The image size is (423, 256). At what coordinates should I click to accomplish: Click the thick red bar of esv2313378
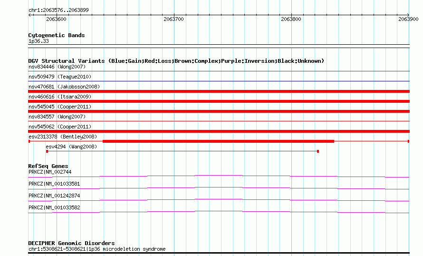click(x=219, y=141)
